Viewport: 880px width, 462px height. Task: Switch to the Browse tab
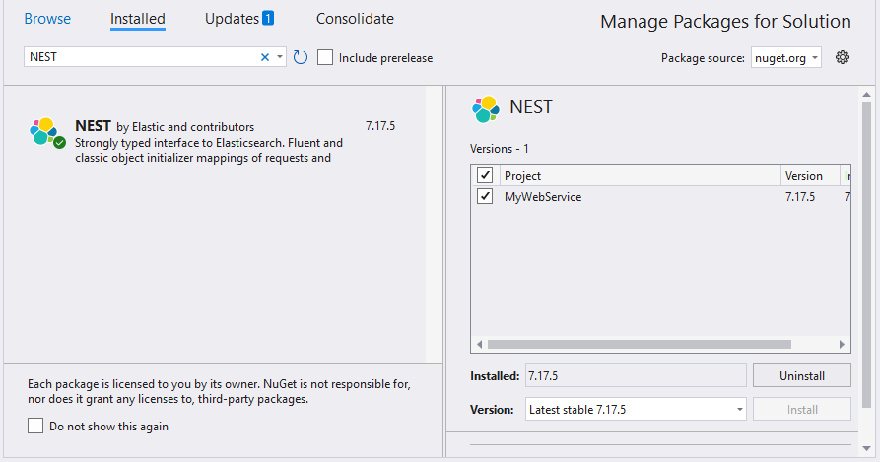click(47, 19)
